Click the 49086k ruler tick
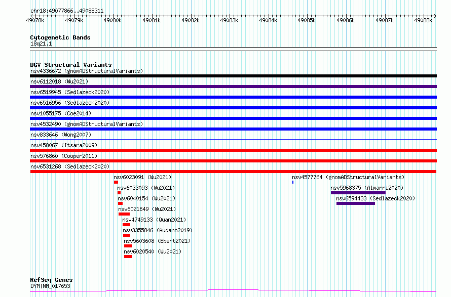Viewport: 451px width, 297px height. (346, 20)
